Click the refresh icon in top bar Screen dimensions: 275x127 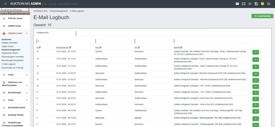(250, 4)
